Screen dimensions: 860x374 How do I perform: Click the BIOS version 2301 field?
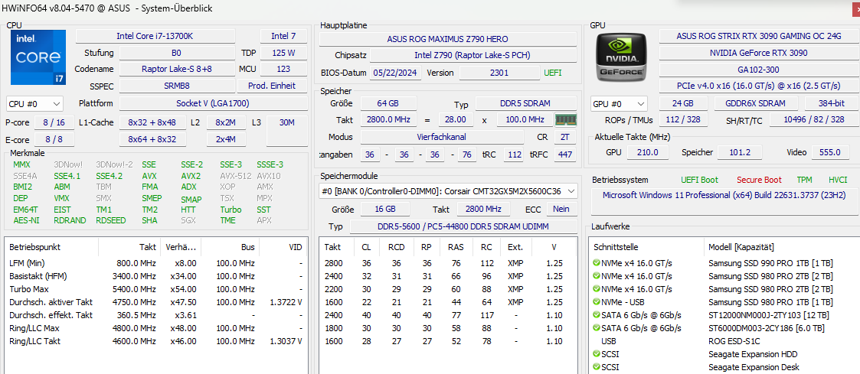pyautogui.click(x=499, y=73)
